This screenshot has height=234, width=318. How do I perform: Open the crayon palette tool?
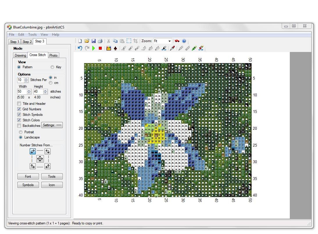pyautogui.click(x=108, y=48)
